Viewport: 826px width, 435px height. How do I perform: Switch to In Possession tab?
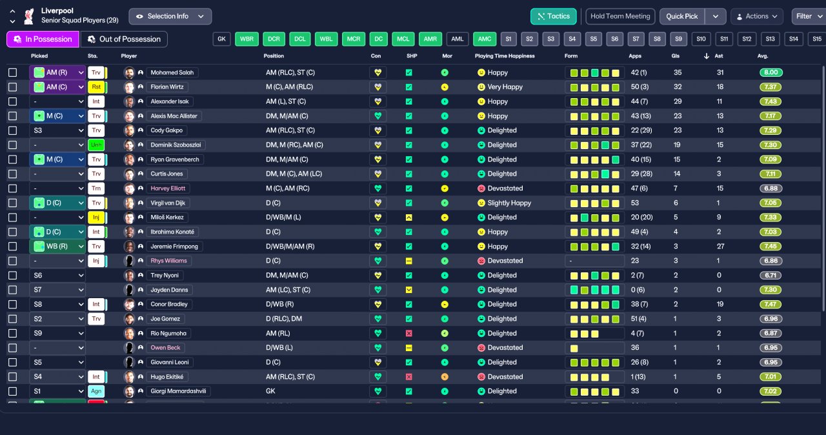coord(43,39)
